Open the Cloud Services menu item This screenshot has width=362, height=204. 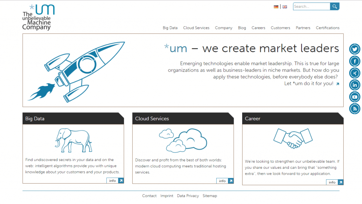(196, 28)
